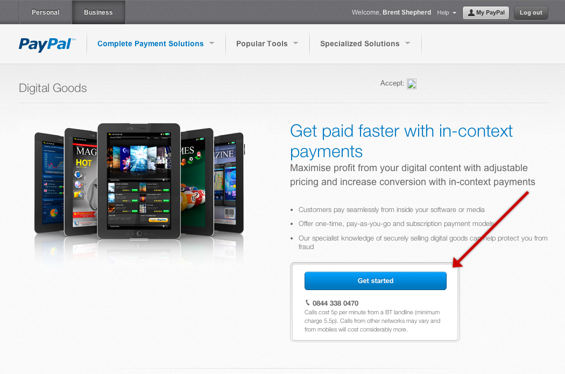Expand the Popular Tools arrow
The width and height of the screenshot is (565, 374).
[296, 43]
